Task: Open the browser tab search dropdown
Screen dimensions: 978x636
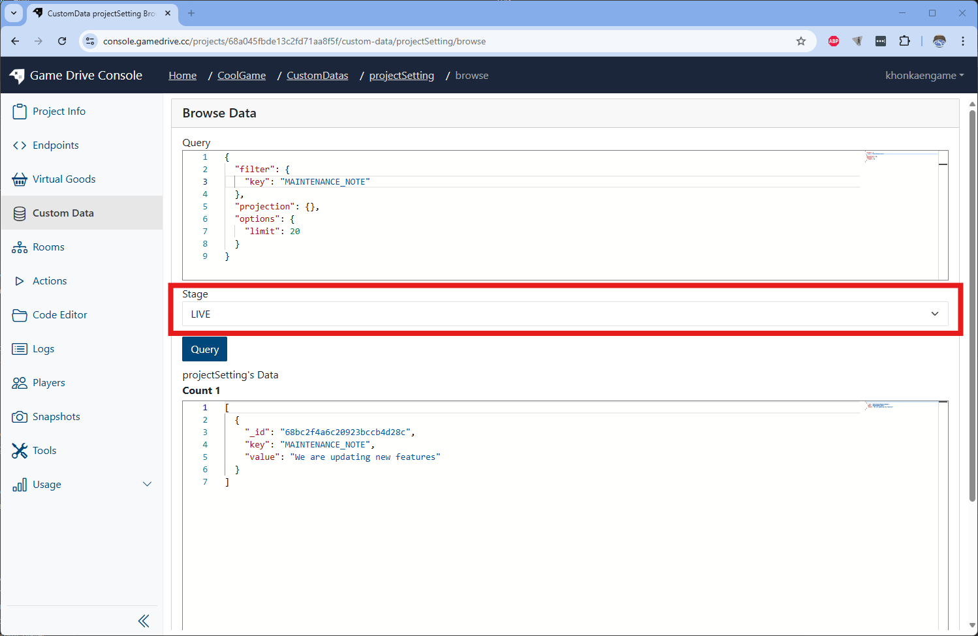Action: (14, 13)
